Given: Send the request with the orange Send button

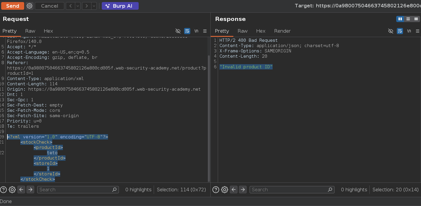Looking at the screenshot, I should point(12,6).
